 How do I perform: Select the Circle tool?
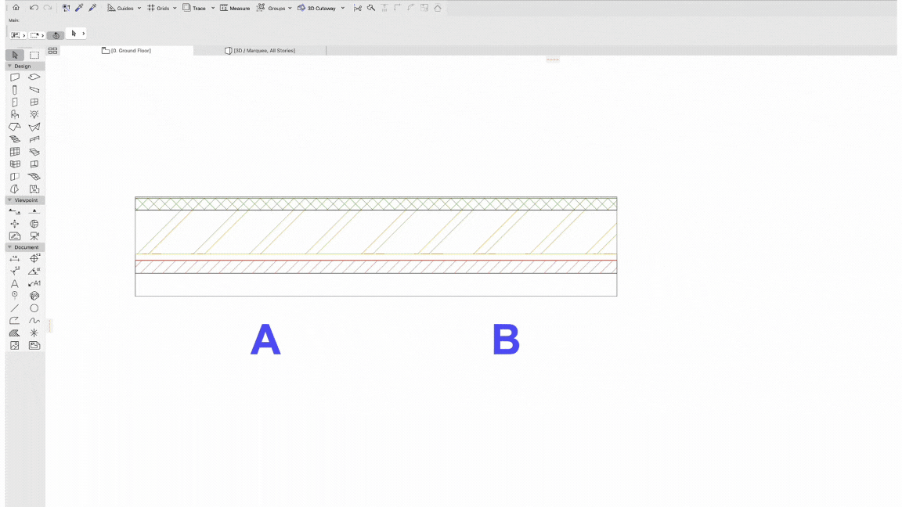pyautogui.click(x=34, y=308)
